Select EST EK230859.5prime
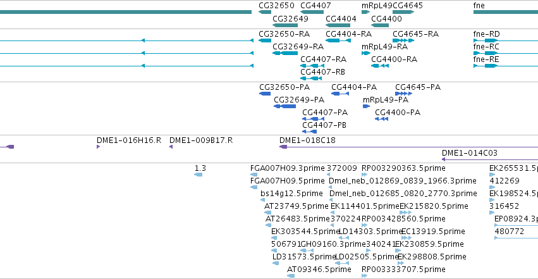Viewport: 538px width, 279px height. coord(398,251)
